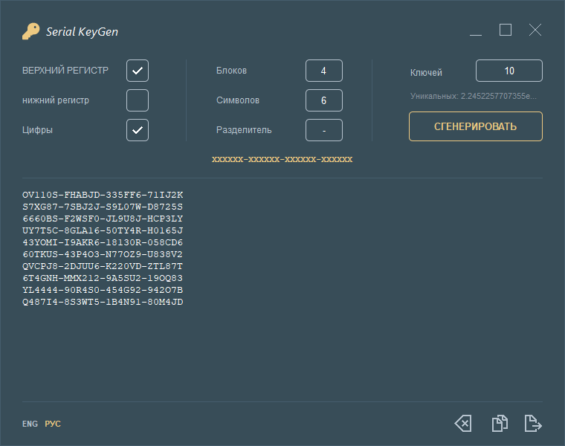The height and width of the screenshot is (446, 565).
Task: Click the golden key app logo
Action: pos(31,31)
